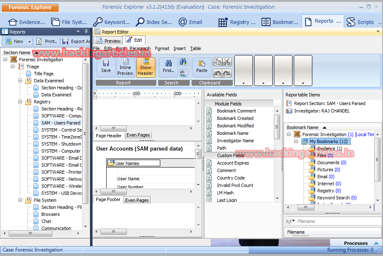
Task: Pin the Reports panel
Action: [x=86, y=31]
